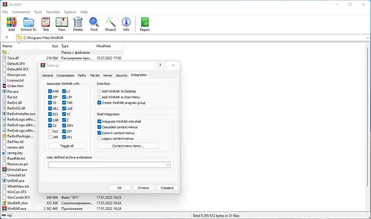Screen dimensions: 371x219
Task: Click the WinRAR logo in Settings title
Action: (43, 65)
